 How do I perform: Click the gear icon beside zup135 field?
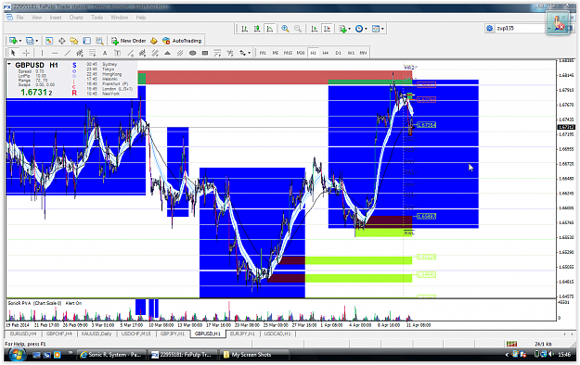click(x=490, y=29)
